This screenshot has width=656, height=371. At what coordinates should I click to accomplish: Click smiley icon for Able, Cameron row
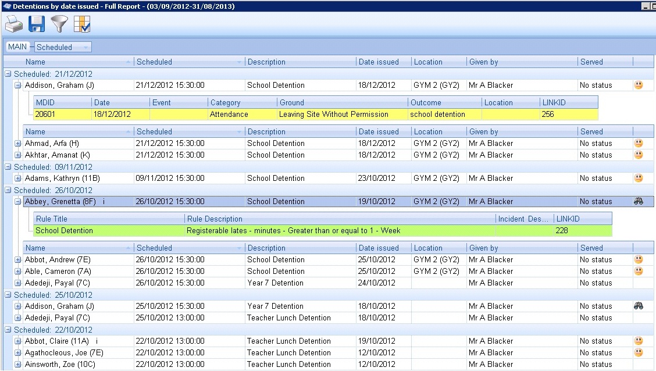click(639, 271)
